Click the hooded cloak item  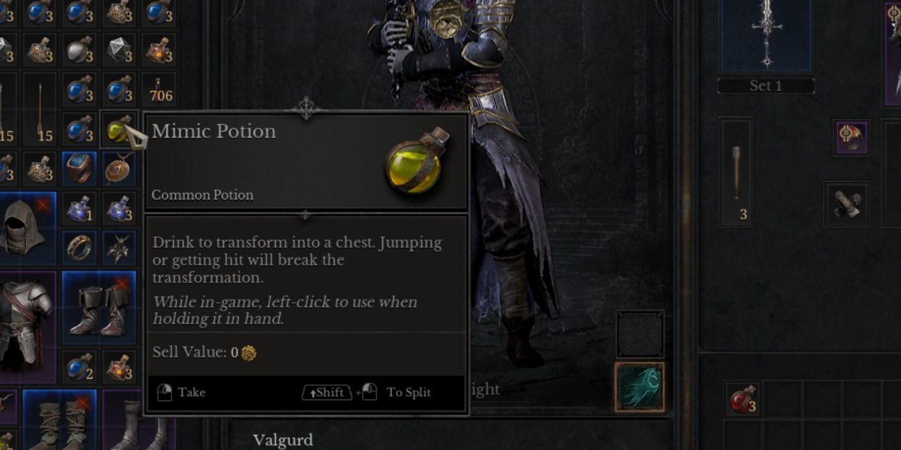click(26, 227)
